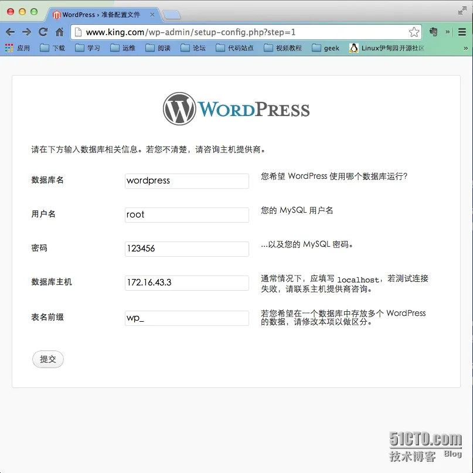Submit the form with 提交 button
The image size is (473, 473).
pyautogui.click(x=48, y=359)
